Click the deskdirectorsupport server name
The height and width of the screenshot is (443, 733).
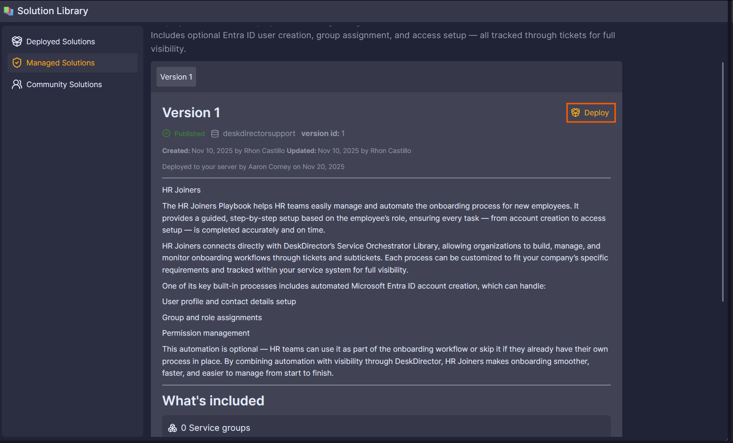259,133
